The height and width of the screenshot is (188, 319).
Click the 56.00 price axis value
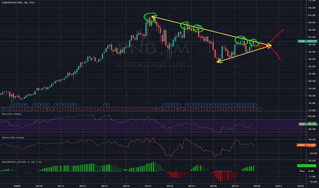click(x=312, y=30)
